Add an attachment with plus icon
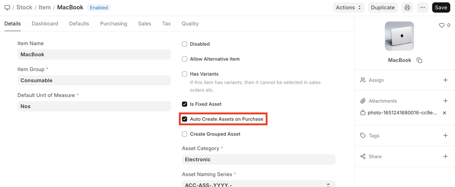This screenshot has height=187, width=455. coord(445,101)
